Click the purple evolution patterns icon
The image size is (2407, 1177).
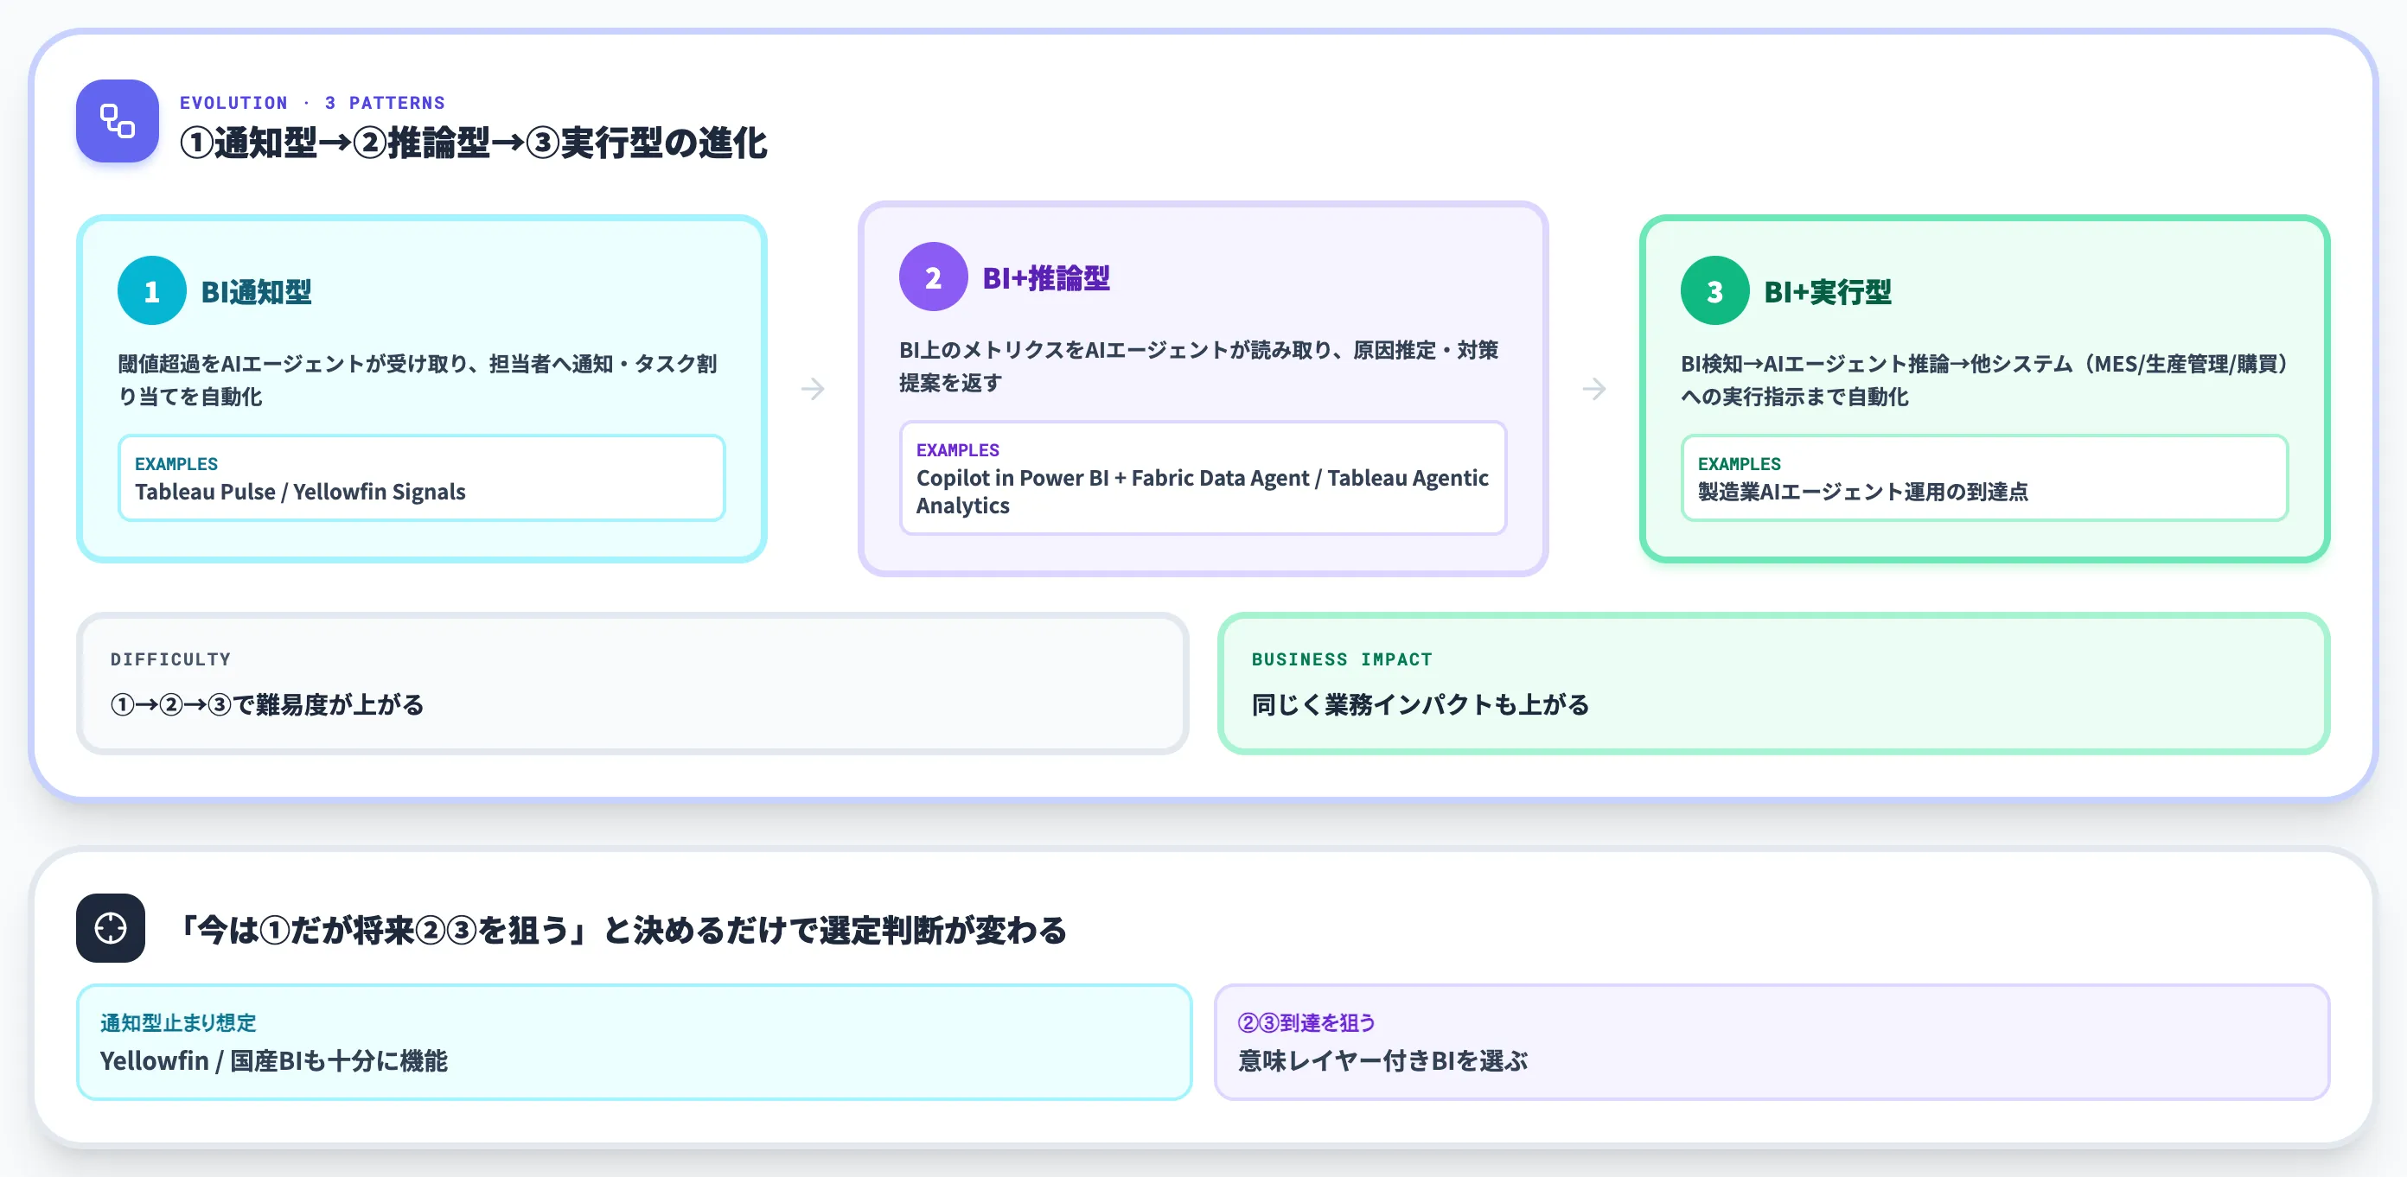pyautogui.click(x=117, y=120)
